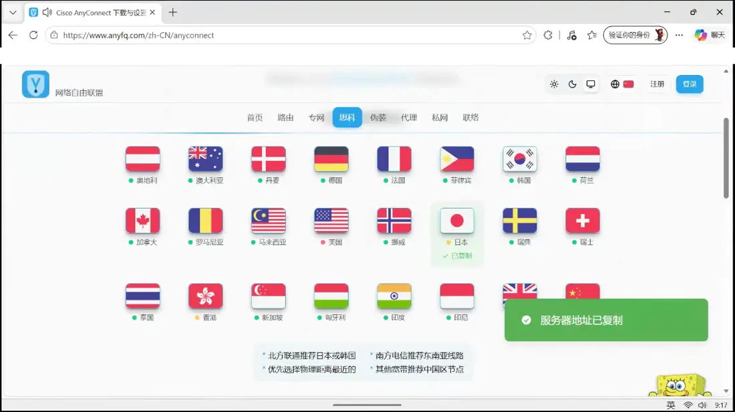Click the site logo icon
Image resolution: width=735 pixels, height=412 pixels.
(x=35, y=84)
